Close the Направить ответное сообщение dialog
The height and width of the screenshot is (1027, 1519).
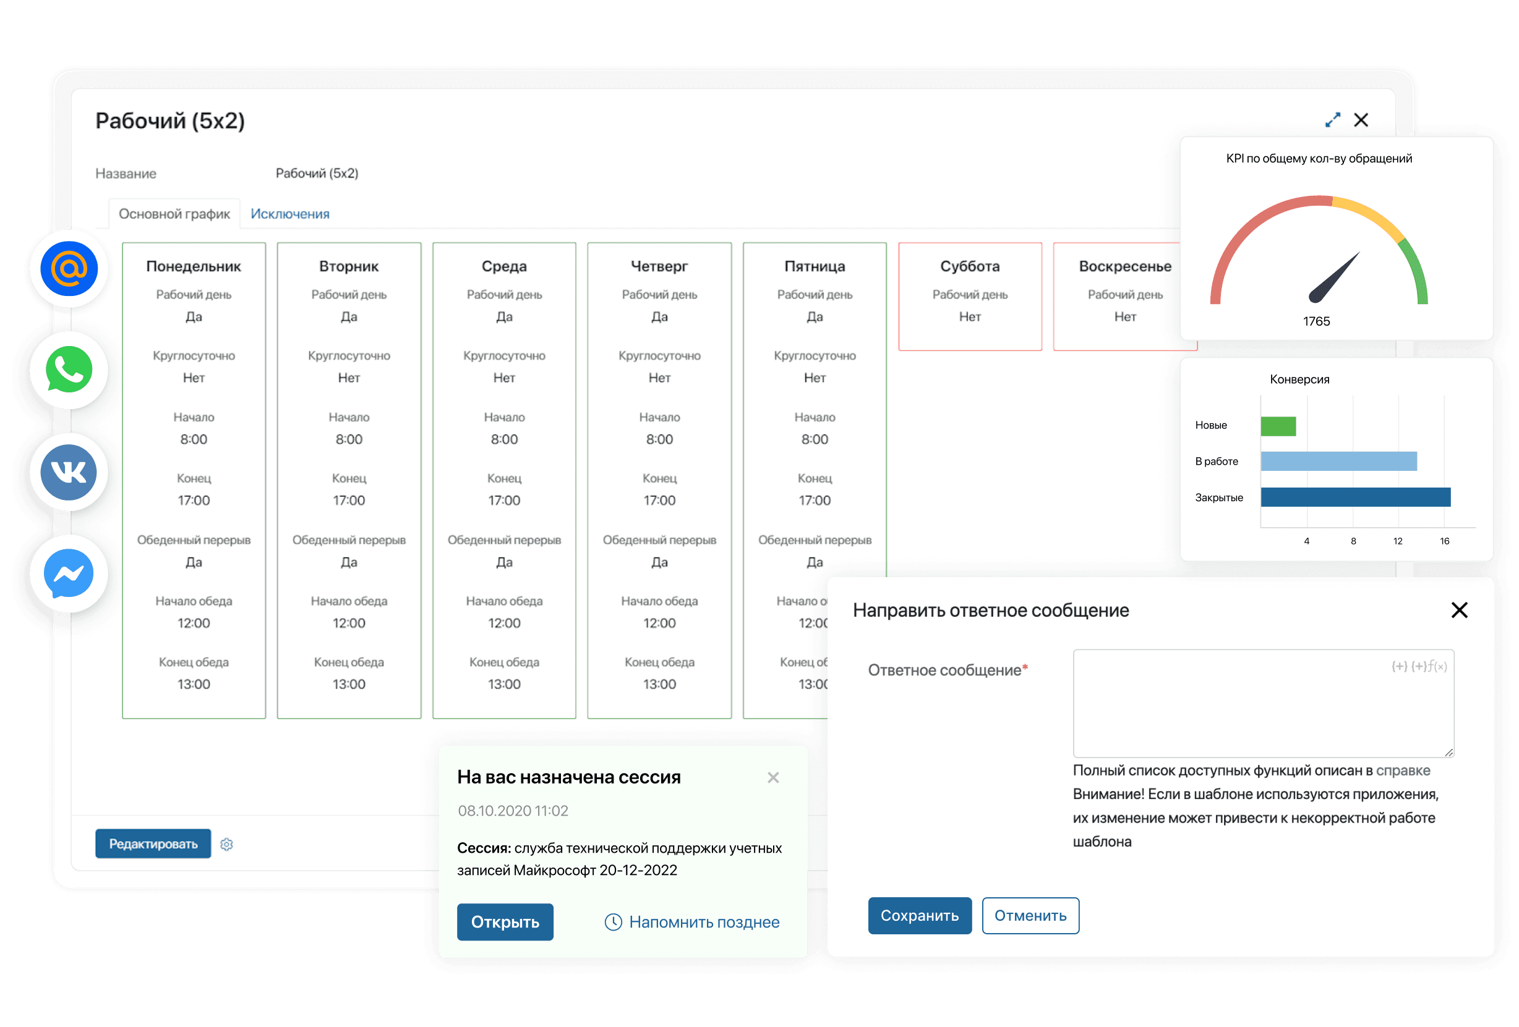1459,610
